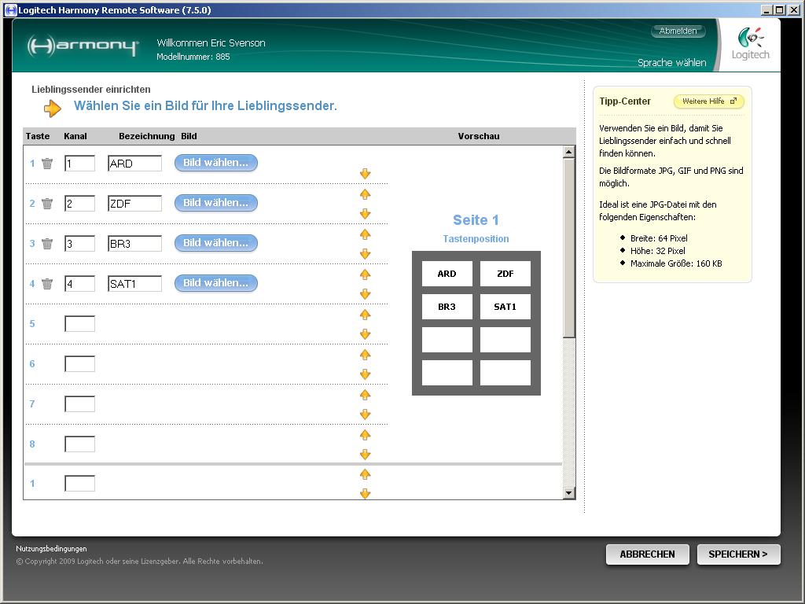This screenshot has width=805, height=604.
Task: Minimize the Harmony Remote Software window
Action: (x=767, y=9)
